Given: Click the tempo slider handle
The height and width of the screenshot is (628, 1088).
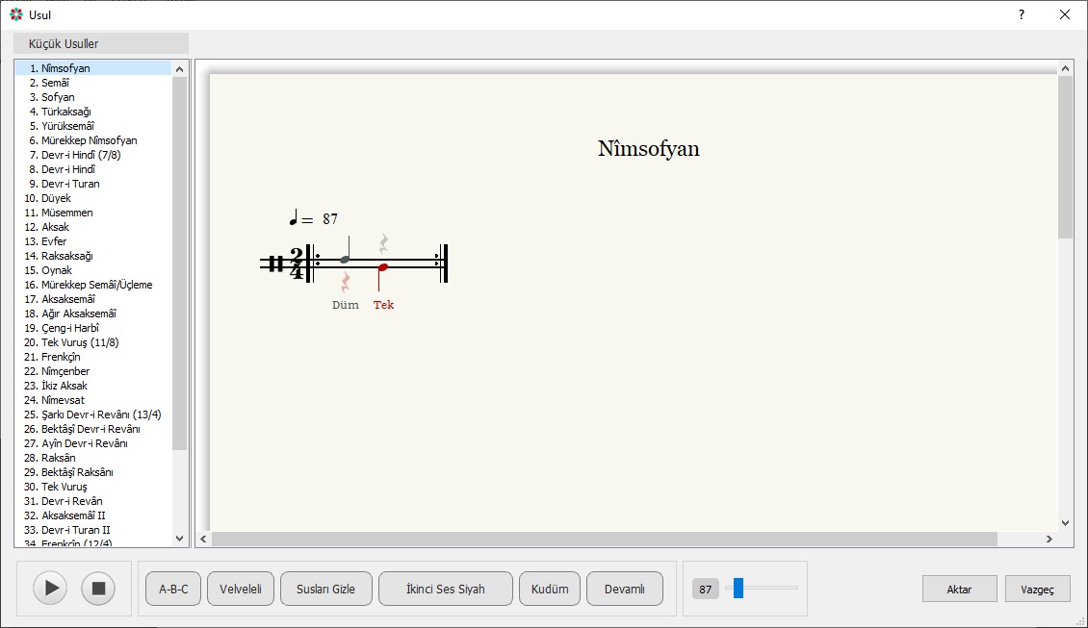Looking at the screenshot, I should coord(738,589).
